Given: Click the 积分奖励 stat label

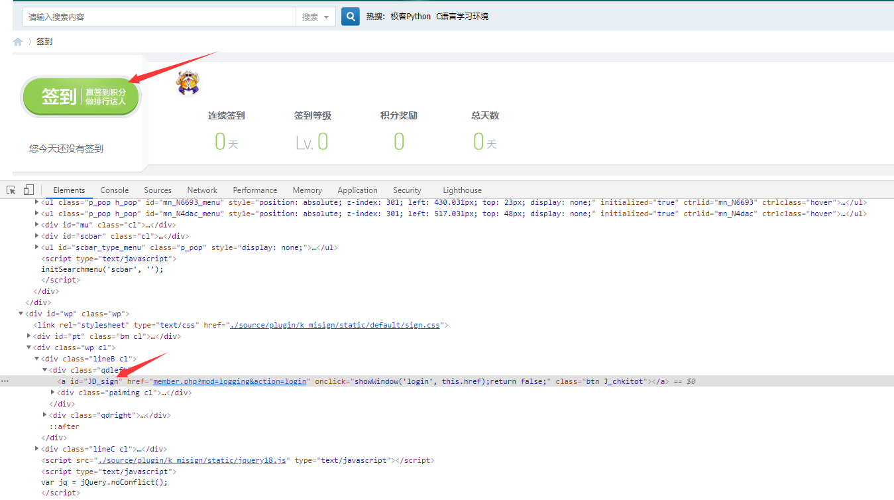Looking at the screenshot, I should click(x=399, y=115).
